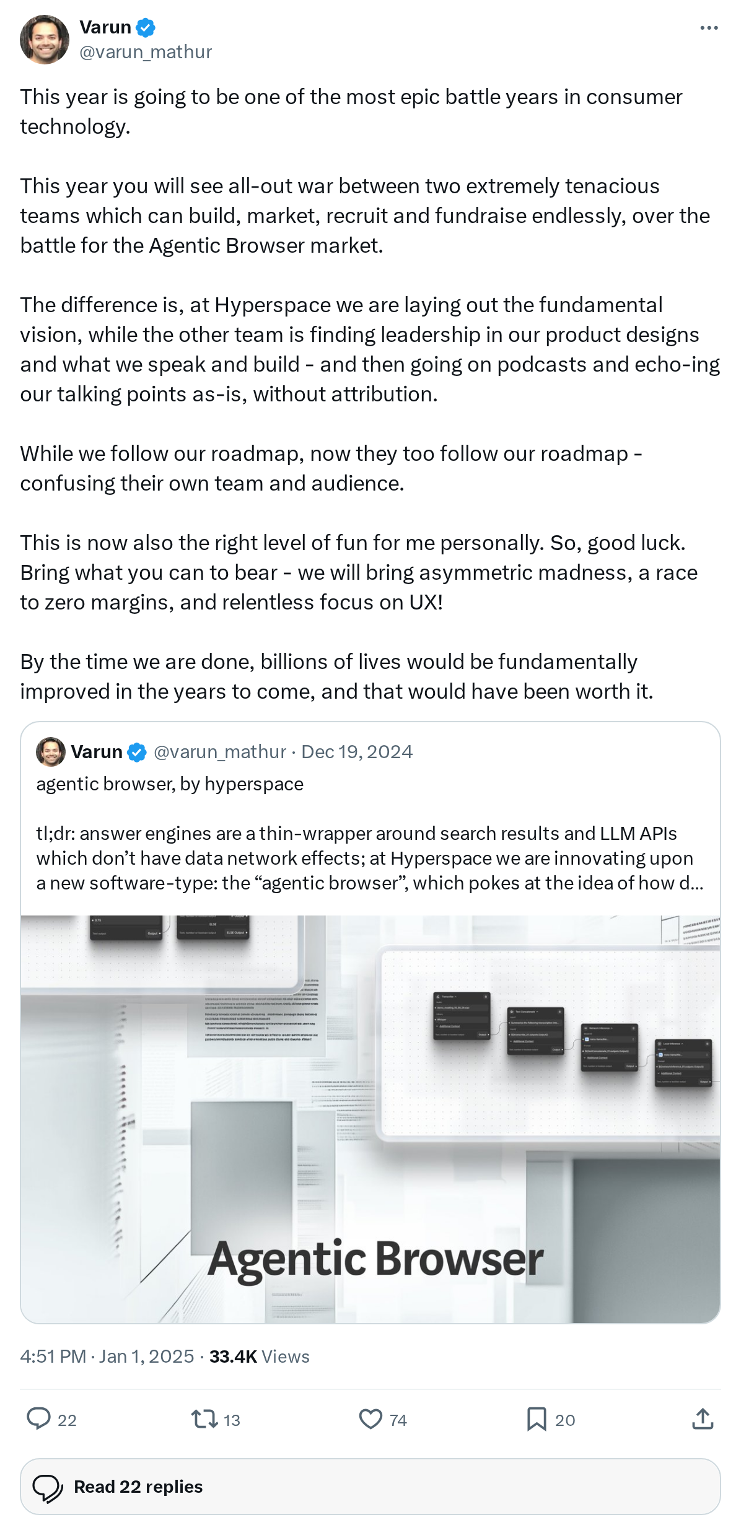Viewport: 741px width, 1525px height.
Task: Click the repost arrows icon
Action: 204,1418
